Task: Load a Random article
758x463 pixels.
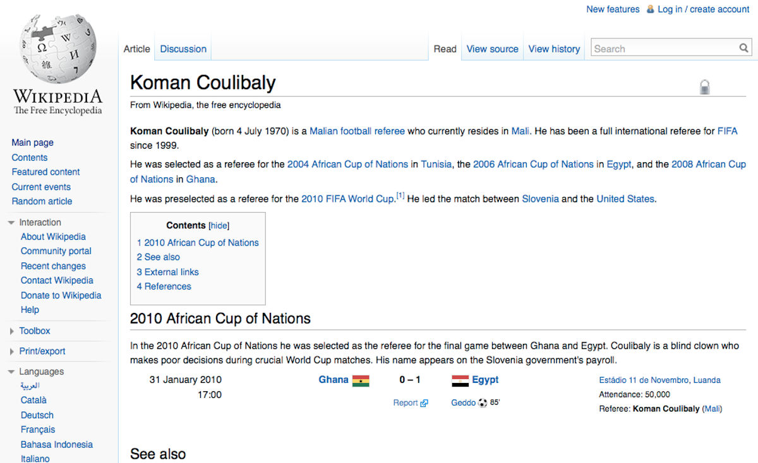Action: tap(42, 201)
